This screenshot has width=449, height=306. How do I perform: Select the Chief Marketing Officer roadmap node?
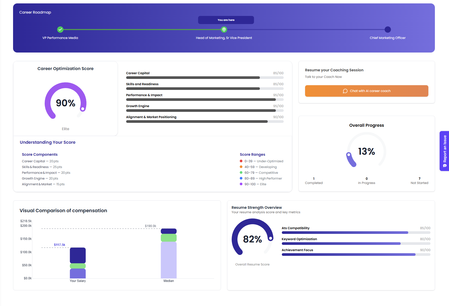pyautogui.click(x=388, y=30)
